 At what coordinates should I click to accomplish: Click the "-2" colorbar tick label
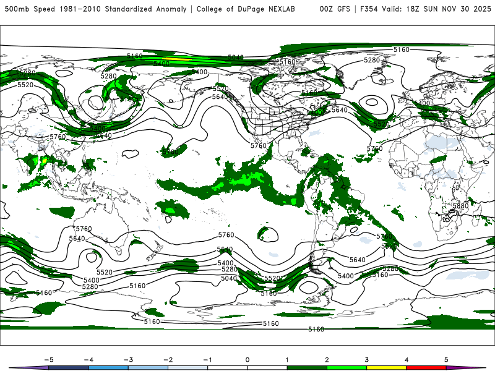[168, 360]
